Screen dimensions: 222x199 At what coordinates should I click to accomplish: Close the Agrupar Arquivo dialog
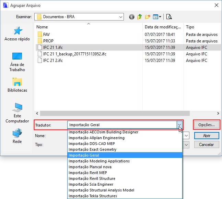coord(216,5)
